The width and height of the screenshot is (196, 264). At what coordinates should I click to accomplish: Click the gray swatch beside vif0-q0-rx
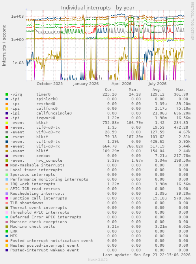click(7, 132)
